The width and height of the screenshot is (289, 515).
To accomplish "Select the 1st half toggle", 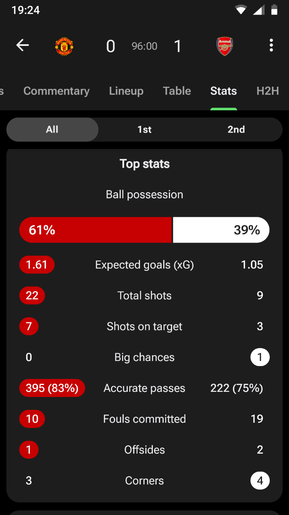I will [x=144, y=130].
